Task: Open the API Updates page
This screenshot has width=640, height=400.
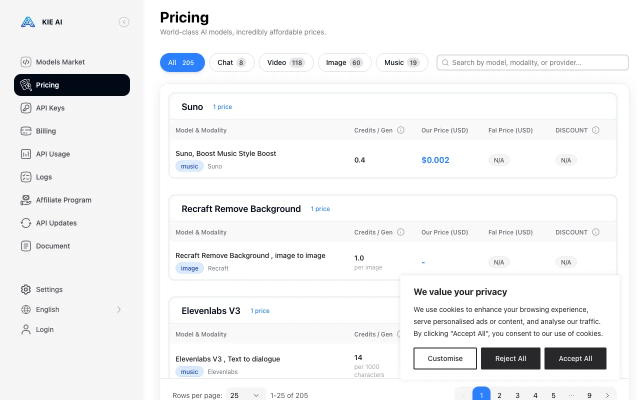Action: (x=72, y=223)
